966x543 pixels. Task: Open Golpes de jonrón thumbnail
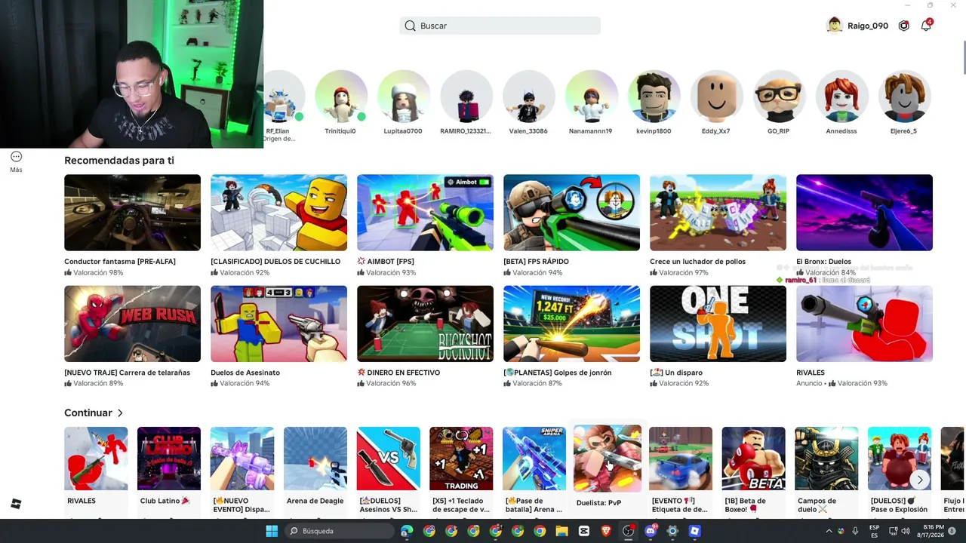(571, 324)
